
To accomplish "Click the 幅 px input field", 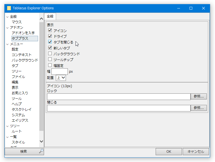I will [x=60, y=72].
